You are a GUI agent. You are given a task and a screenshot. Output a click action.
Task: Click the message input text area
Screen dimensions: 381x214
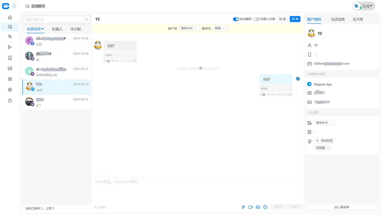(x=198, y=191)
